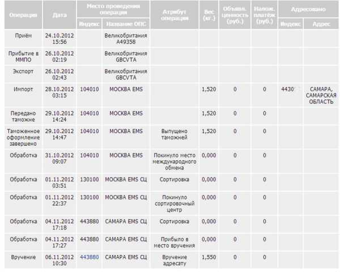The width and height of the screenshot is (340, 272).
Task: Click the "Прибыло в место вручения" cell
Action: point(175,242)
